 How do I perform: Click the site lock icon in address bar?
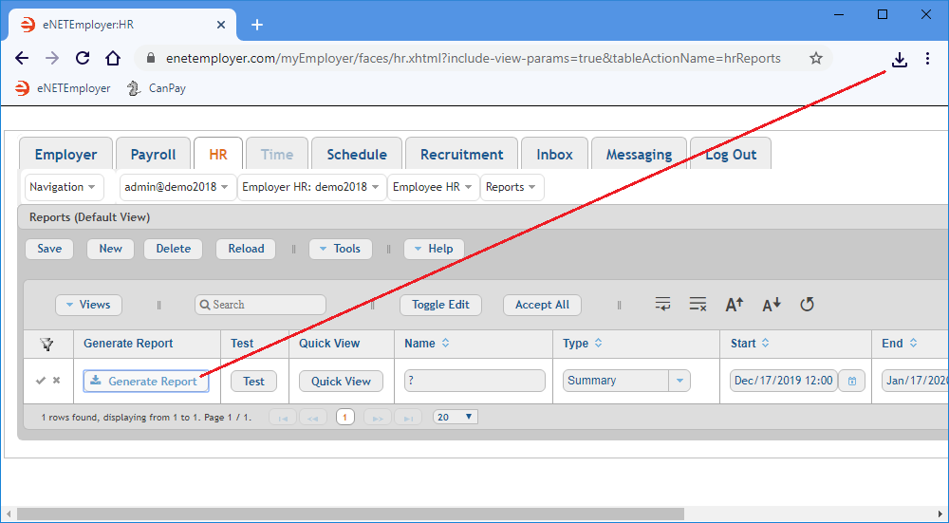[151, 59]
